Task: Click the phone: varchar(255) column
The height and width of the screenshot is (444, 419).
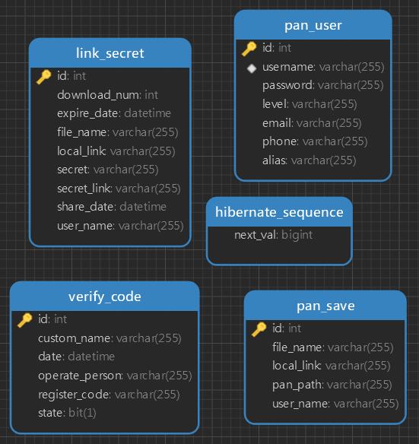Action: pyautogui.click(x=315, y=141)
